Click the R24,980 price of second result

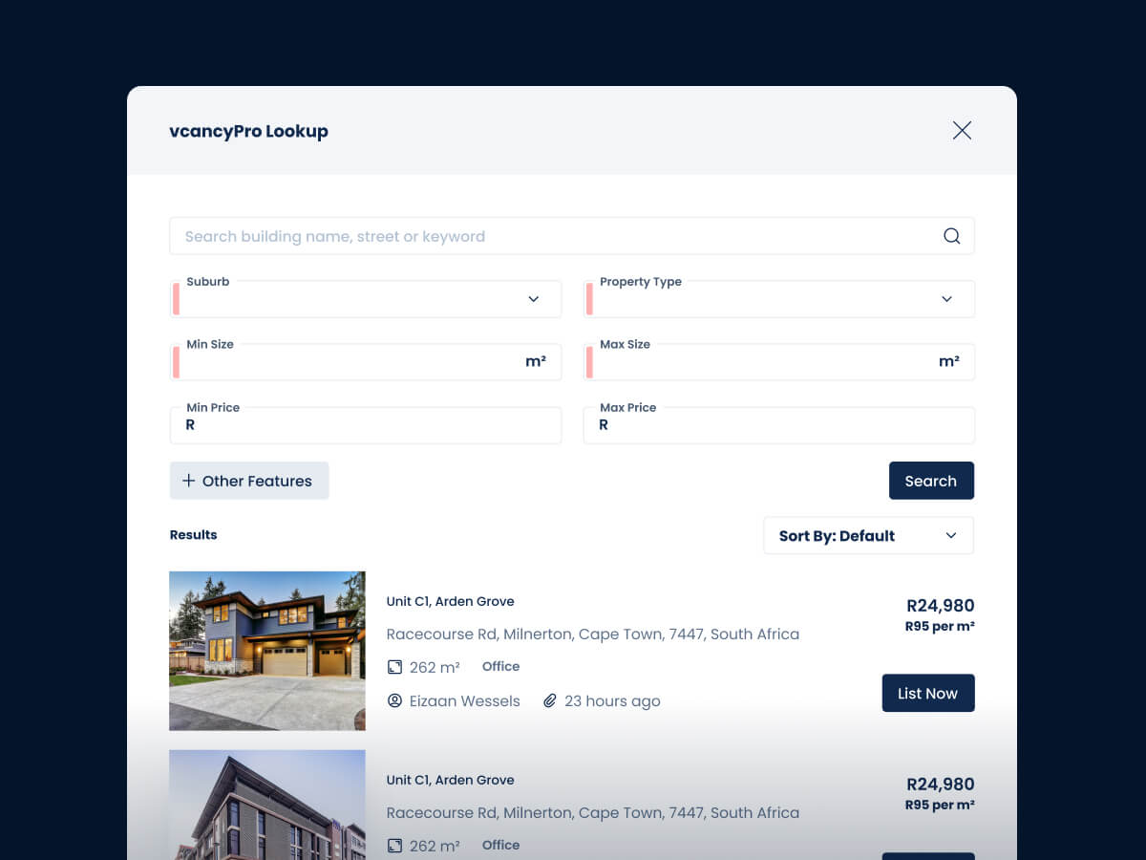(x=941, y=785)
